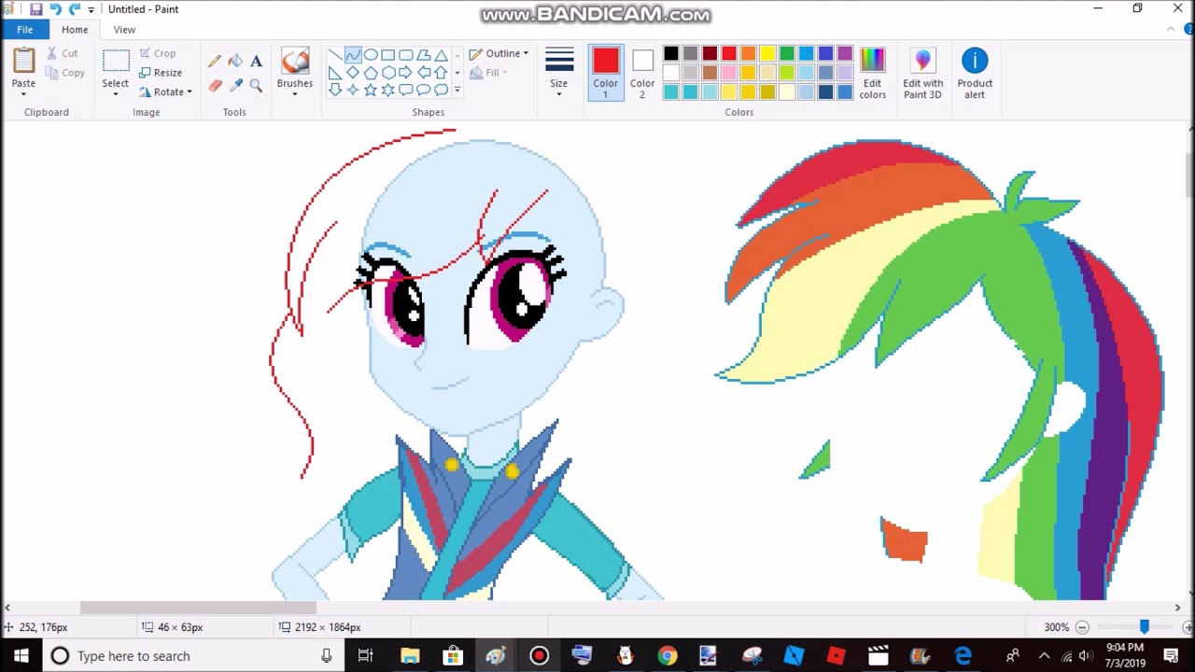Viewport: 1195px width, 672px height.
Task: Choose the Oval shape
Action: tap(371, 55)
